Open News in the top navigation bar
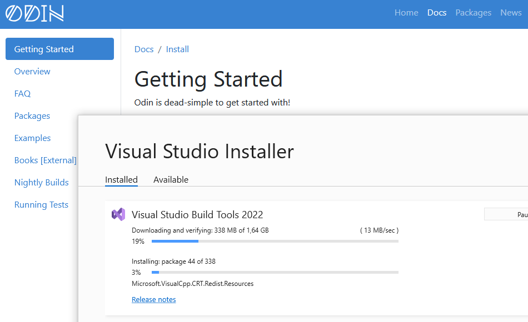 [511, 13]
